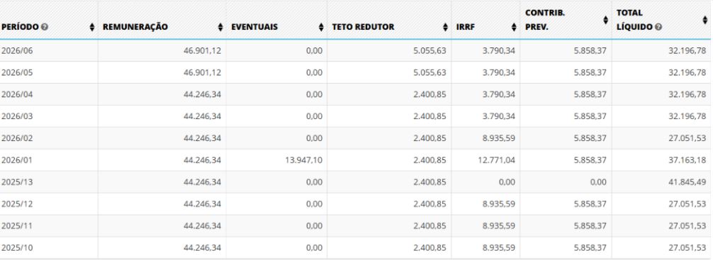Click total líquido 32.196,78 in 2026/06 row
This screenshot has width=713, height=260.
tap(687, 51)
